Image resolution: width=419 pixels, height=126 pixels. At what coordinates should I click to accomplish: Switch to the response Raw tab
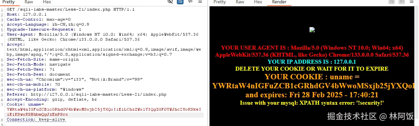tap(240, 2)
